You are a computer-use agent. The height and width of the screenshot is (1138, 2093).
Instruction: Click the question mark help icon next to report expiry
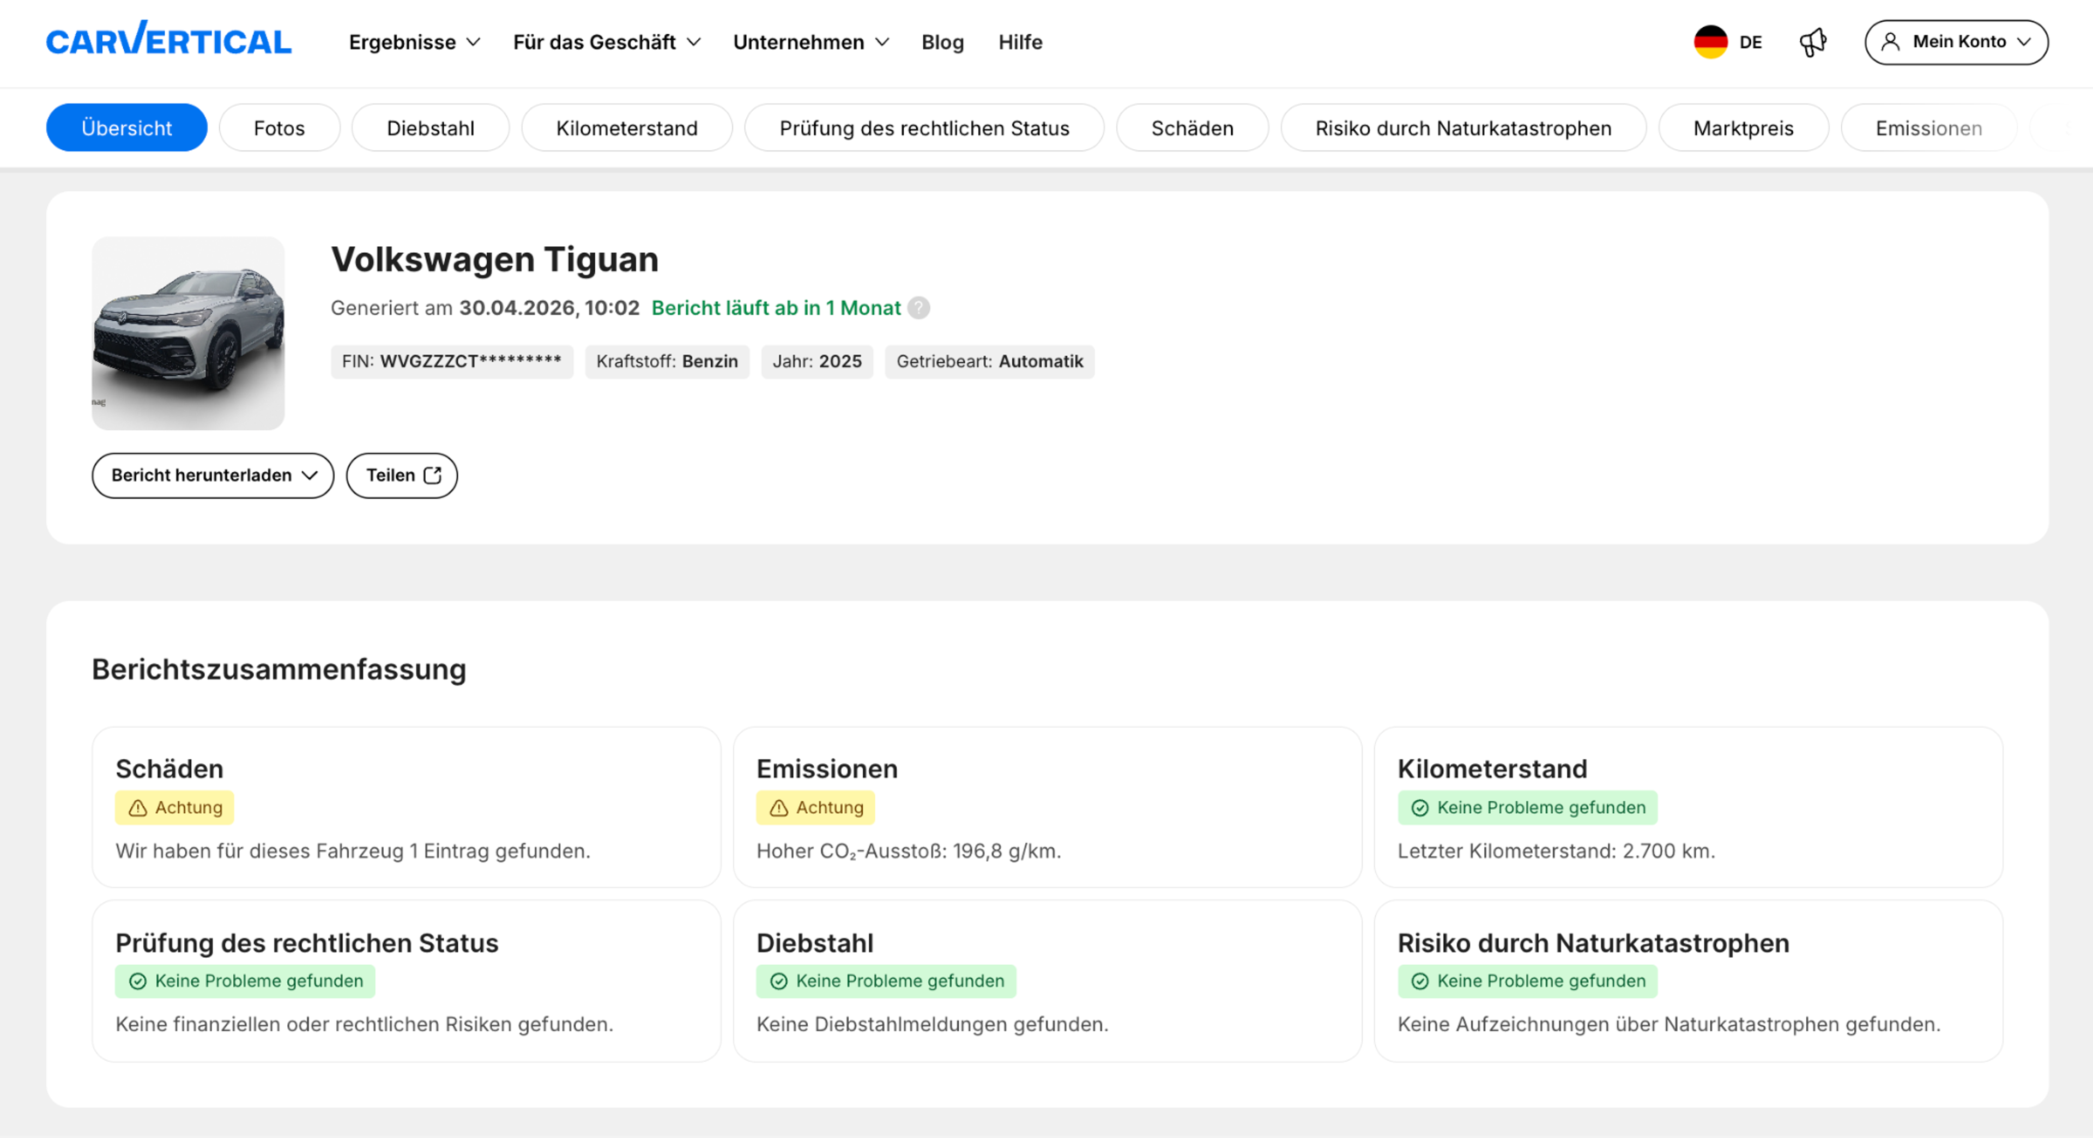point(919,308)
